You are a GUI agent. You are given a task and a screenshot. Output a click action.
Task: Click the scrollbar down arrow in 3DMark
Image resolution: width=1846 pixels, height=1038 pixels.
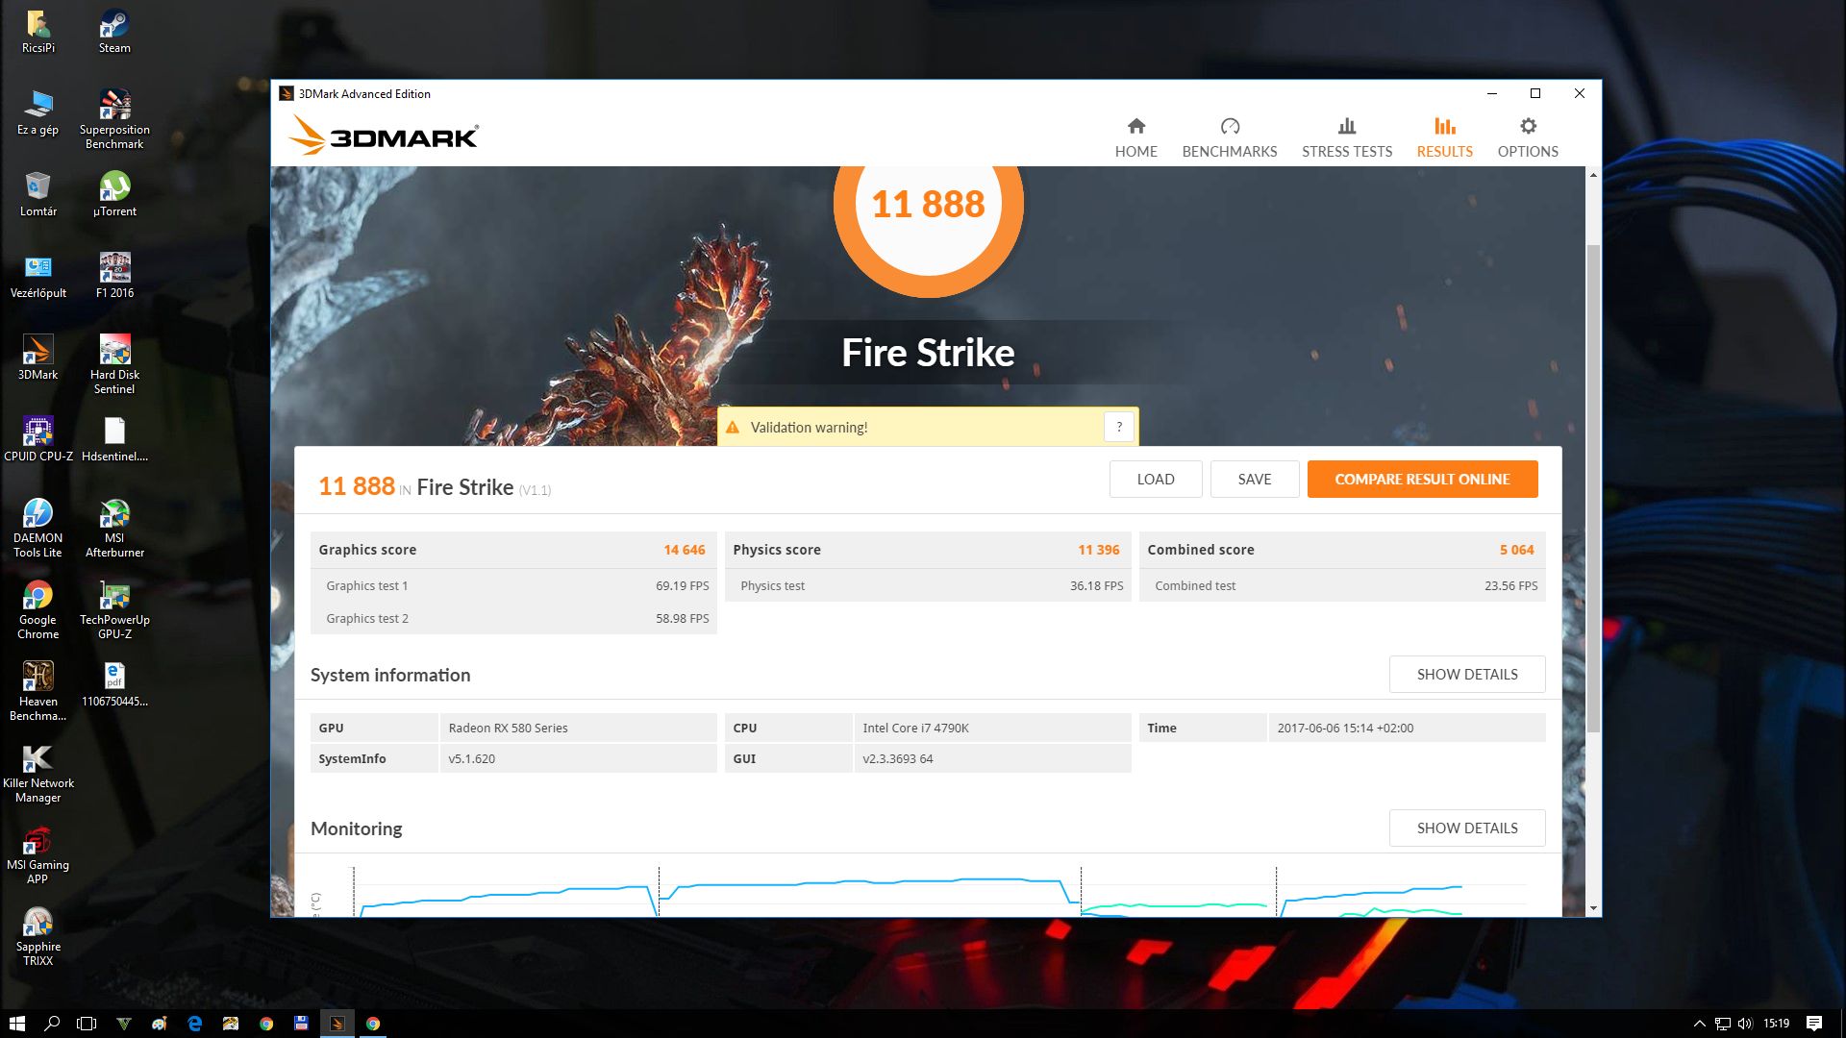click(x=1593, y=908)
